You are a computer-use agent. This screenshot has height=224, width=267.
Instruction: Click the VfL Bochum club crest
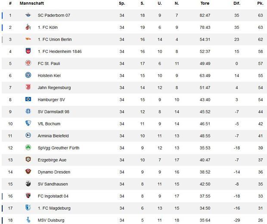tap(28, 124)
